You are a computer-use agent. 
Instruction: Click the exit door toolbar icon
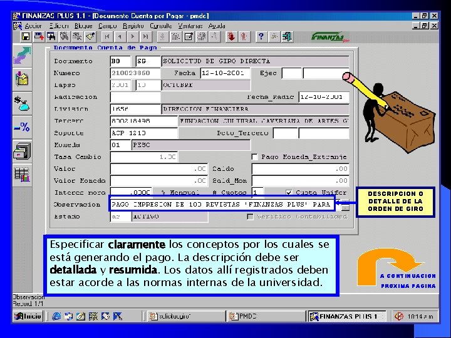point(287,37)
